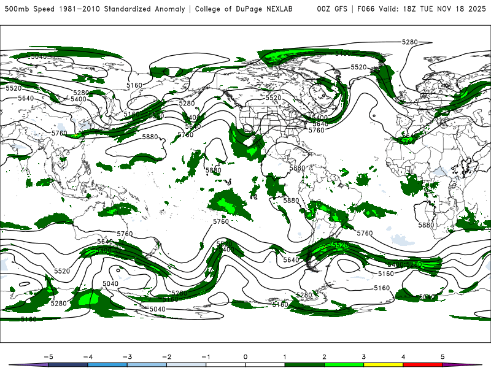Viewport: 491px width, 368px height.
Task: Click the red 4 to 5 colorbar segment
Action: tap(423, 365)
